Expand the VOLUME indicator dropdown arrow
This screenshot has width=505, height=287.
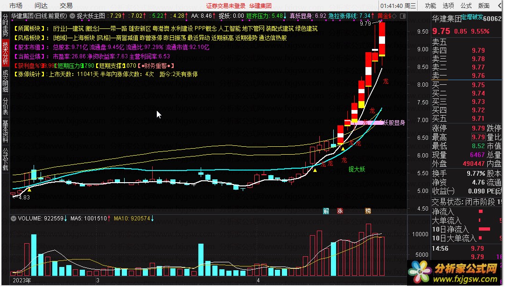coord(14,219)
